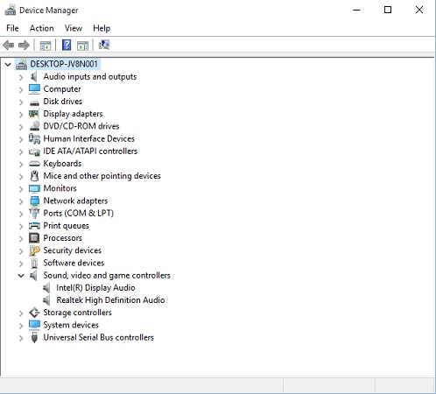Image resolution: width=436 pixels, height=394 pixels.
Task: Click the blue Help question-mark toolbar icon
Action: click(67, 46)
